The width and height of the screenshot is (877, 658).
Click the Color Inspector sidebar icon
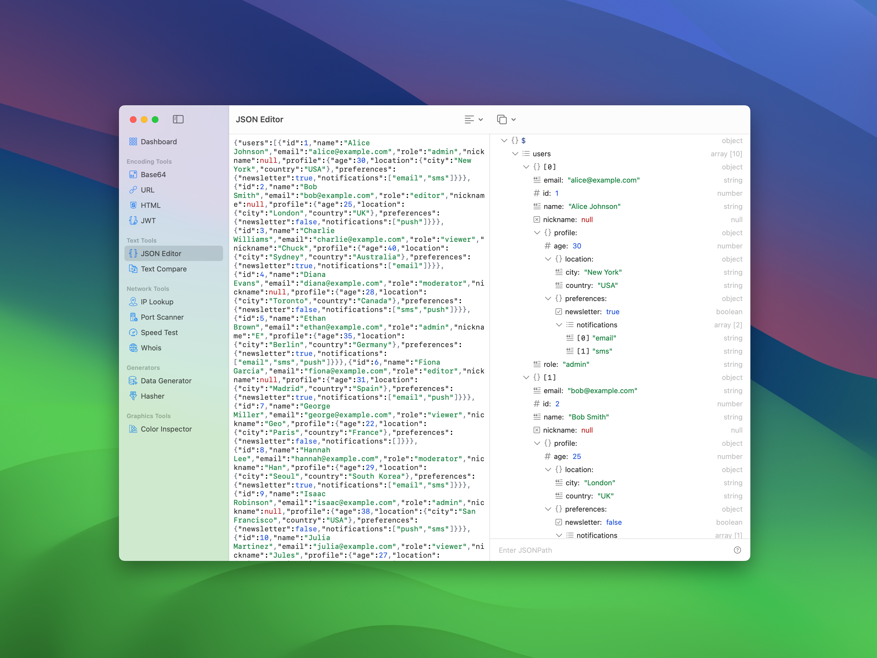coord(133,429)
